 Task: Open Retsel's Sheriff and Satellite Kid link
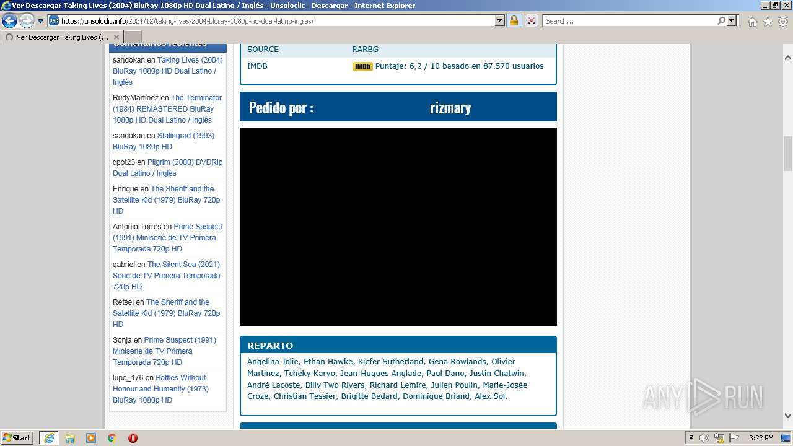167,313
